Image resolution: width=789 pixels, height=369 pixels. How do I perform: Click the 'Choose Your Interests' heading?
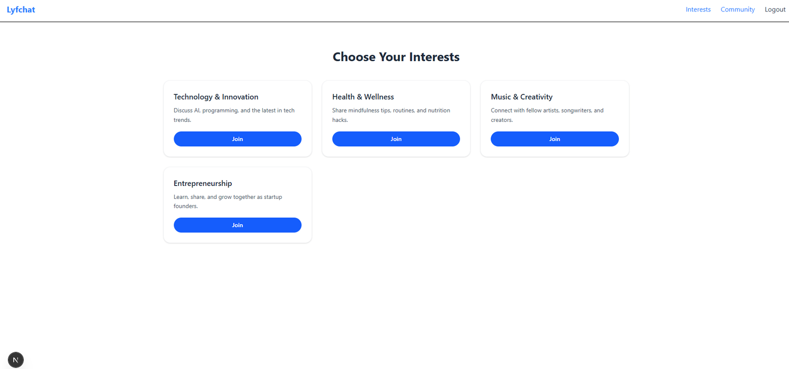pyautogui.click(x=396, y=57)
